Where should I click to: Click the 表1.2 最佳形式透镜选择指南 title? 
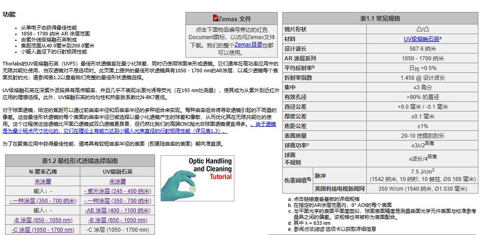point(80,161)
